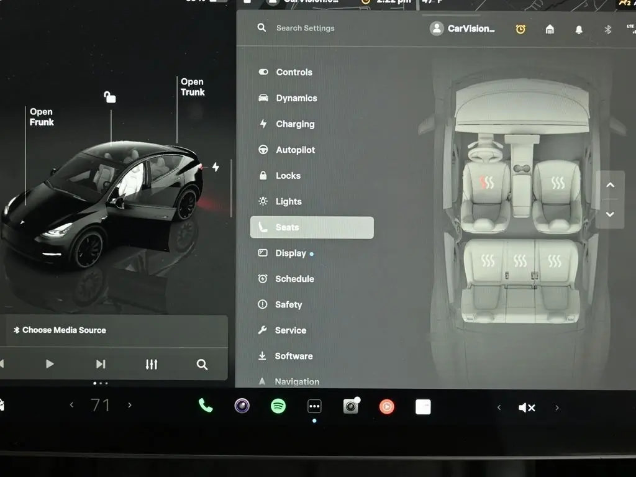This screenshot has height=477, width=636.
Task: Increase cabin temperature with right chevron
Action: [129, 406]
